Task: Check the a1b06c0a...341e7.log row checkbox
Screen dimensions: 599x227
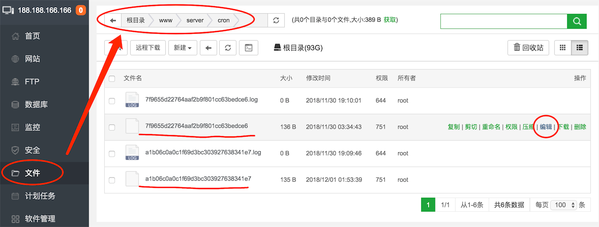Action: (x=112, y=154)
